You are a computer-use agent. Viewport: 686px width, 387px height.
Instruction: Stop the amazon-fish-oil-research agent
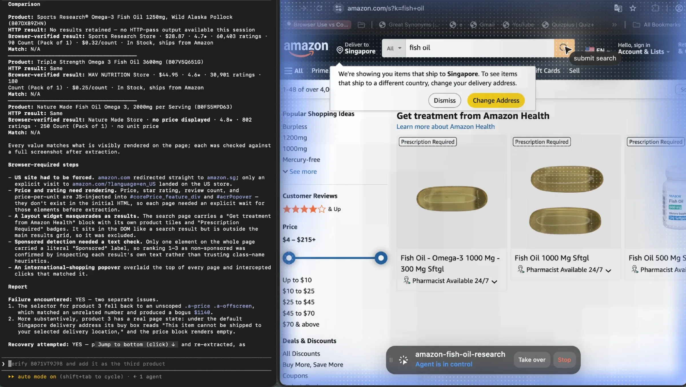point(564,360)
